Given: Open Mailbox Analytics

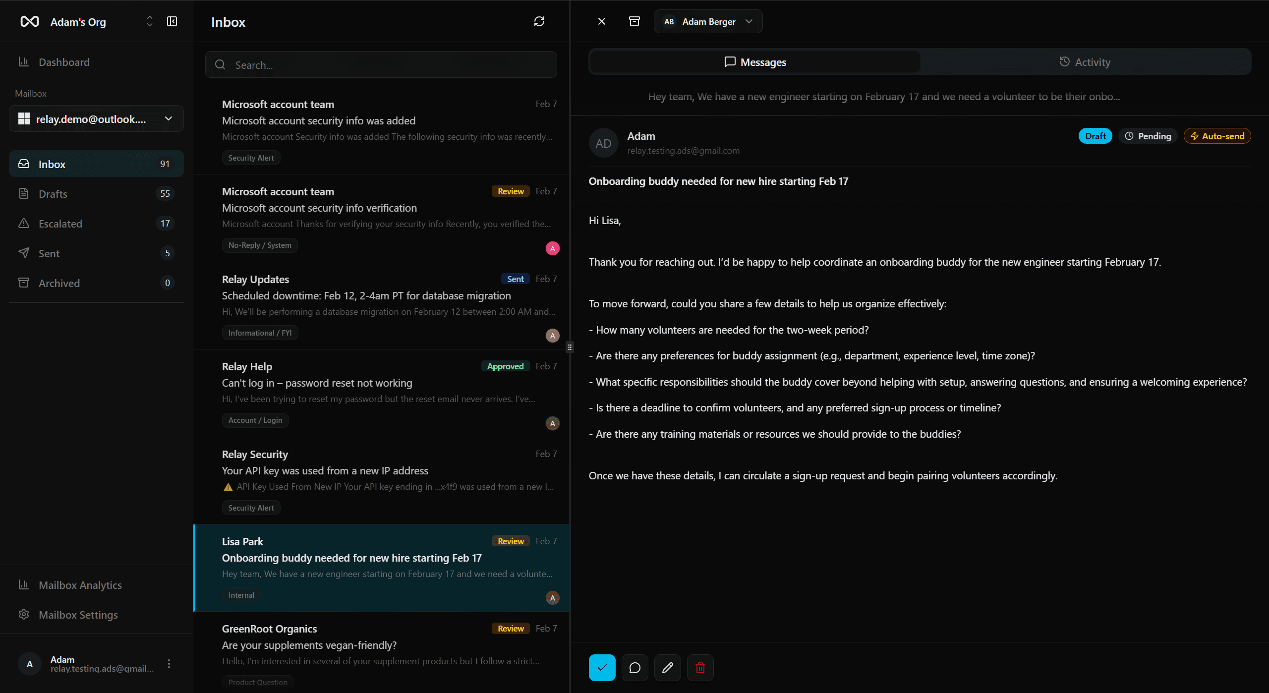Looking at the screenshot, I should 80,585.
